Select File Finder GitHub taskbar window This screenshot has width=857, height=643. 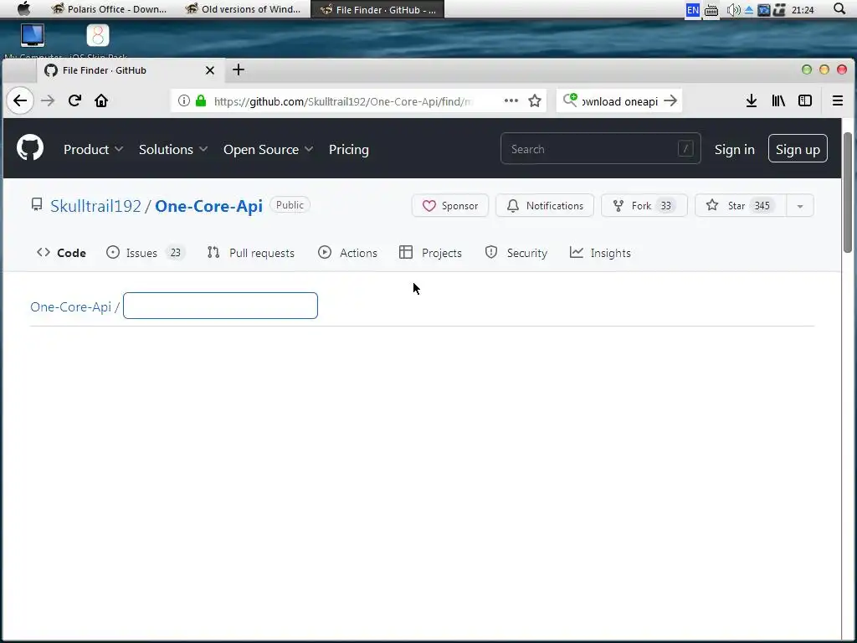tap(377, 9)
